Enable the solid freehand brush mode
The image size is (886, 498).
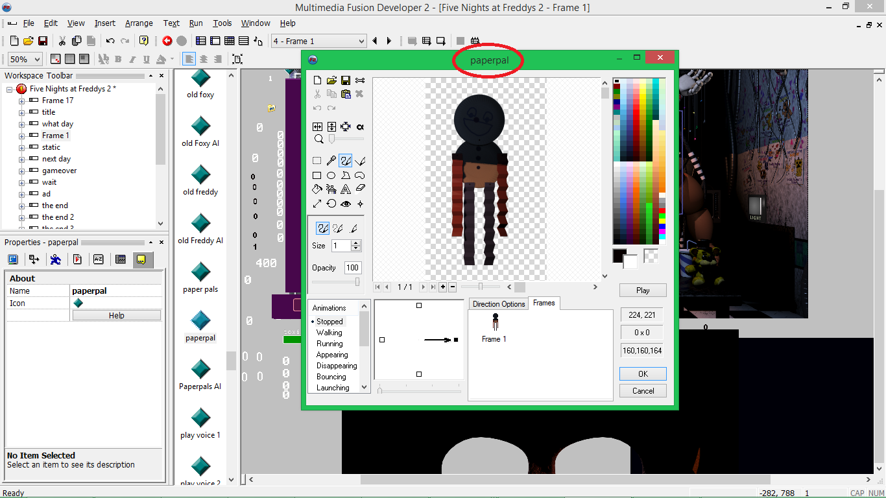[x=322, y=228]
